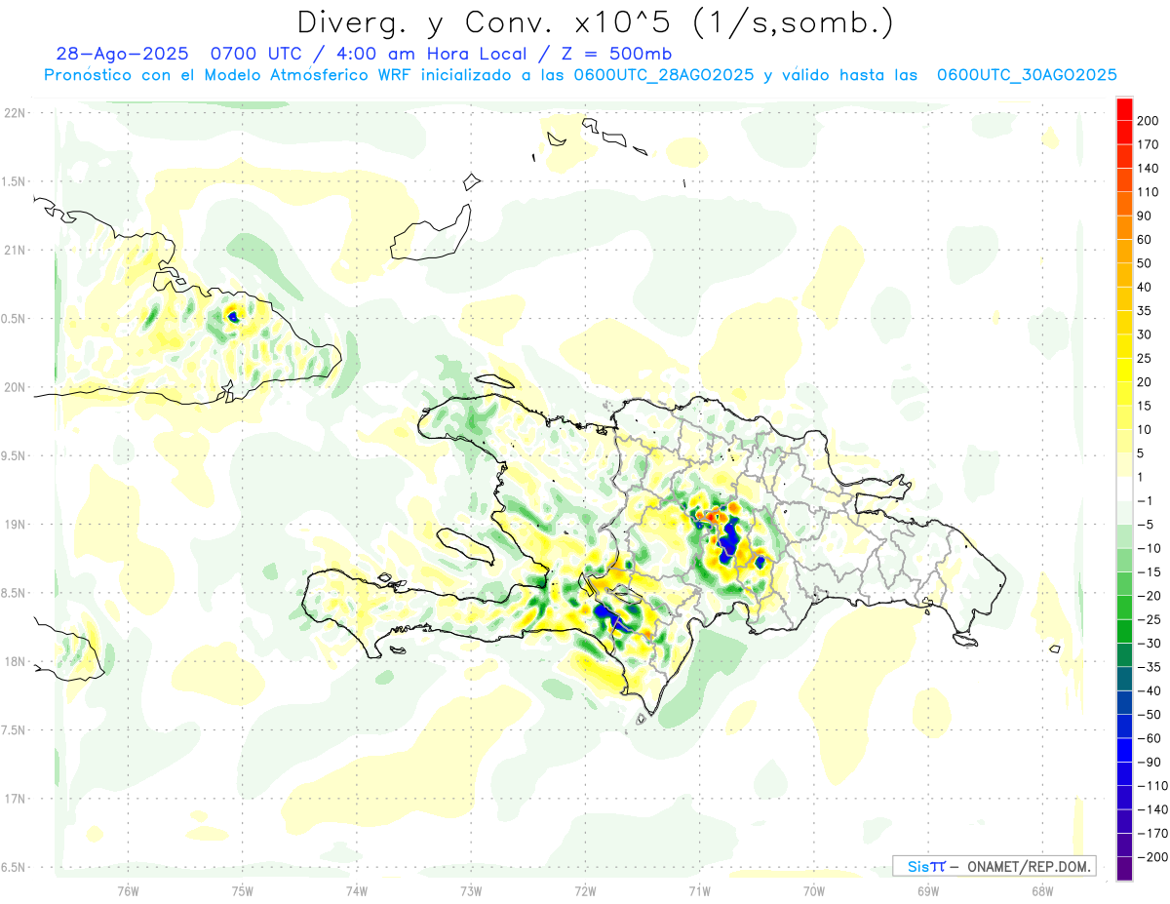
Task: Click the -30 color scale label
Action: [1151, 643]
